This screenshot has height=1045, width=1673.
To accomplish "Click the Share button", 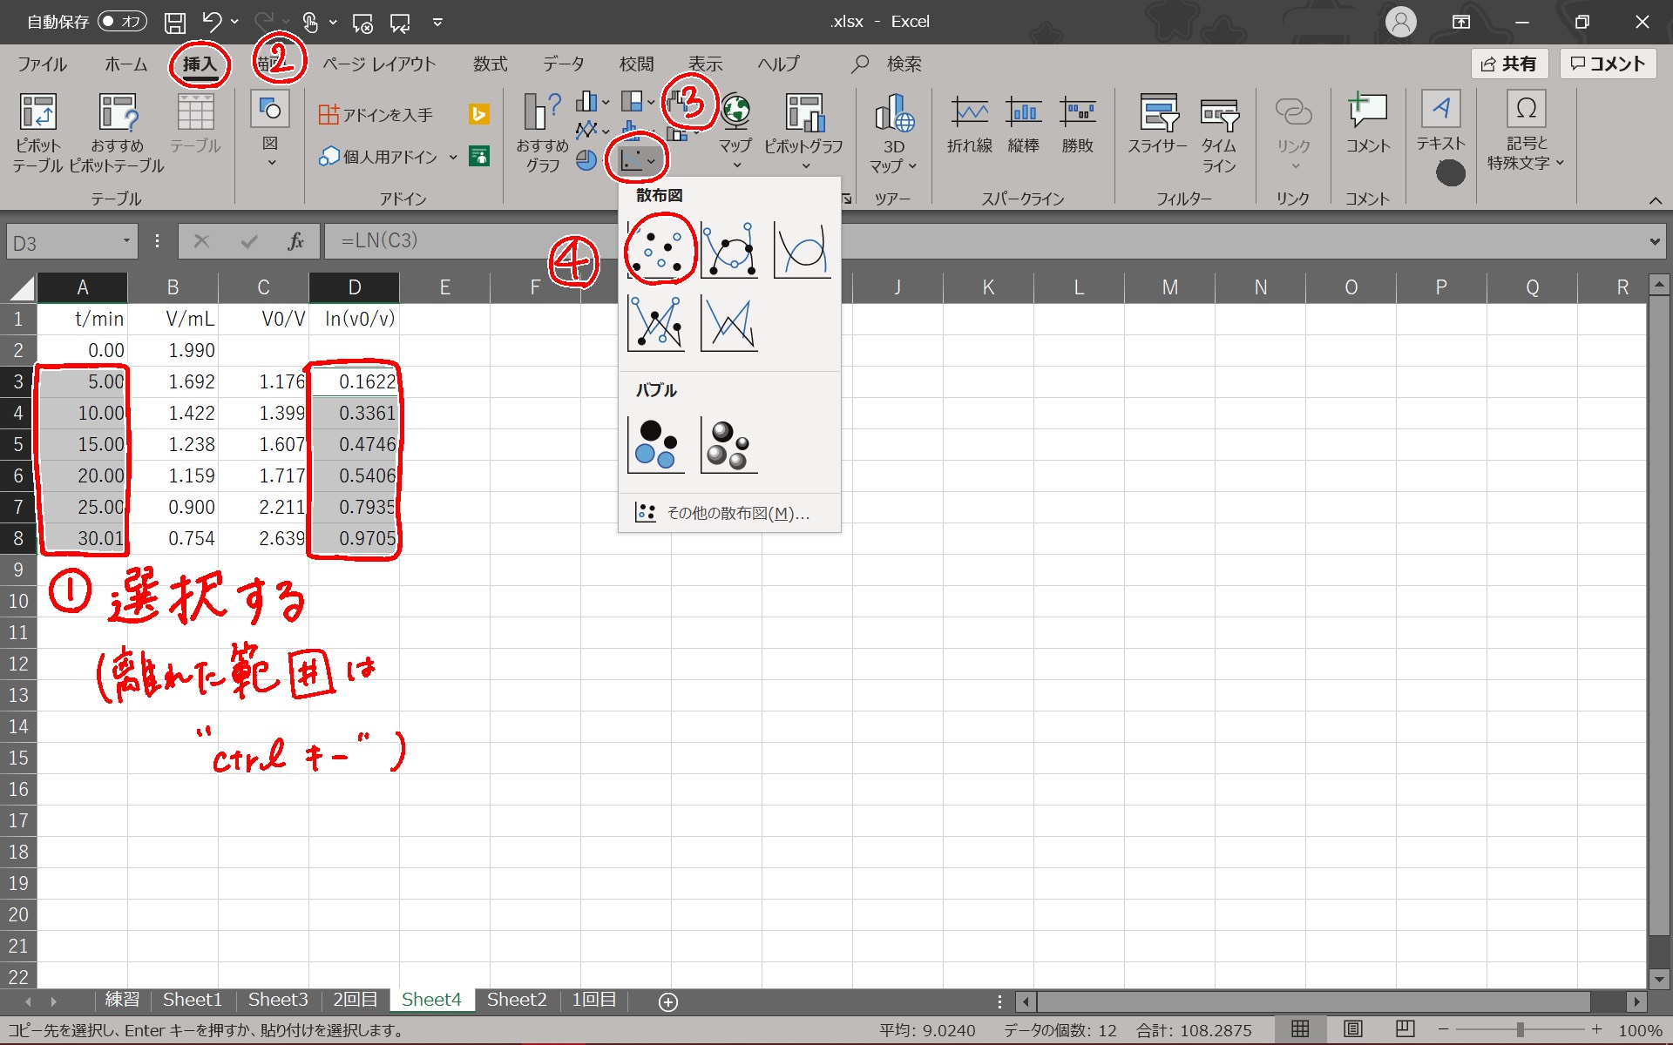I will [x=1509, y=64].
